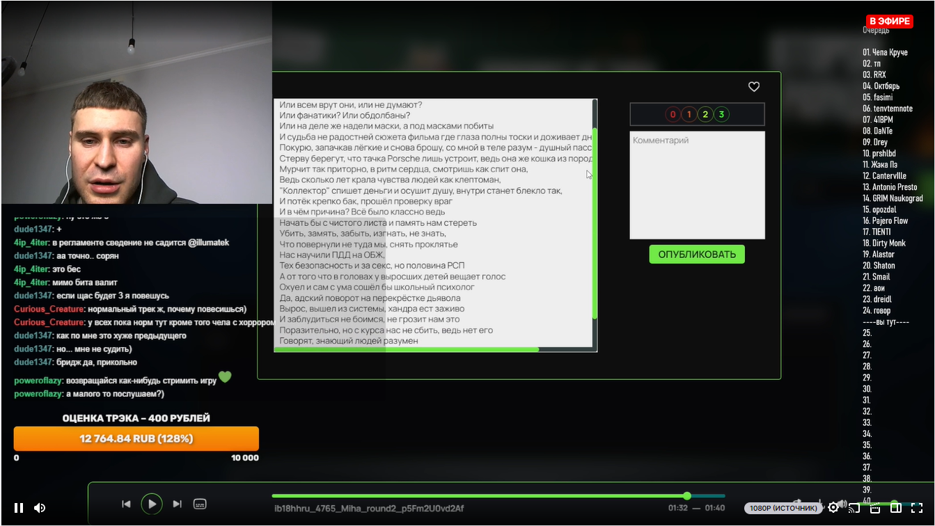935x526 pixels.
Task: Click queue entry '18. Dirty Monk'
Action: click(884, 243)
